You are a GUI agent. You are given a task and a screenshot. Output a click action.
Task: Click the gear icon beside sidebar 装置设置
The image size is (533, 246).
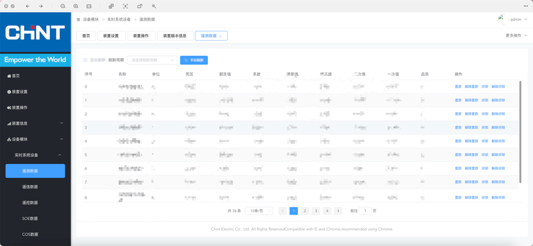coord(9,92)
